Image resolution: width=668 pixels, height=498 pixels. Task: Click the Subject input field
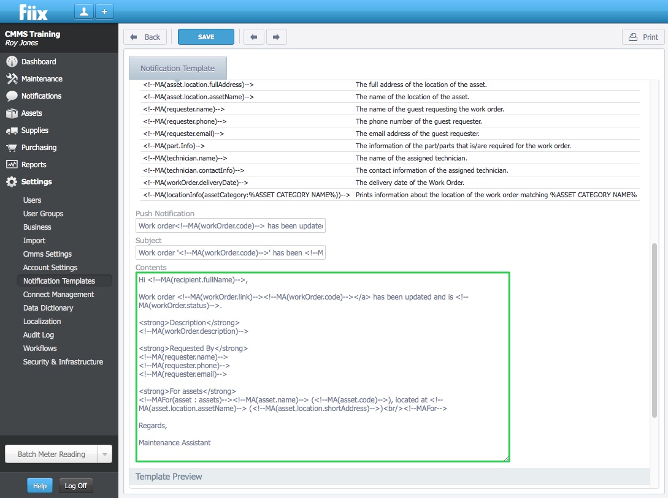[231, 252]
